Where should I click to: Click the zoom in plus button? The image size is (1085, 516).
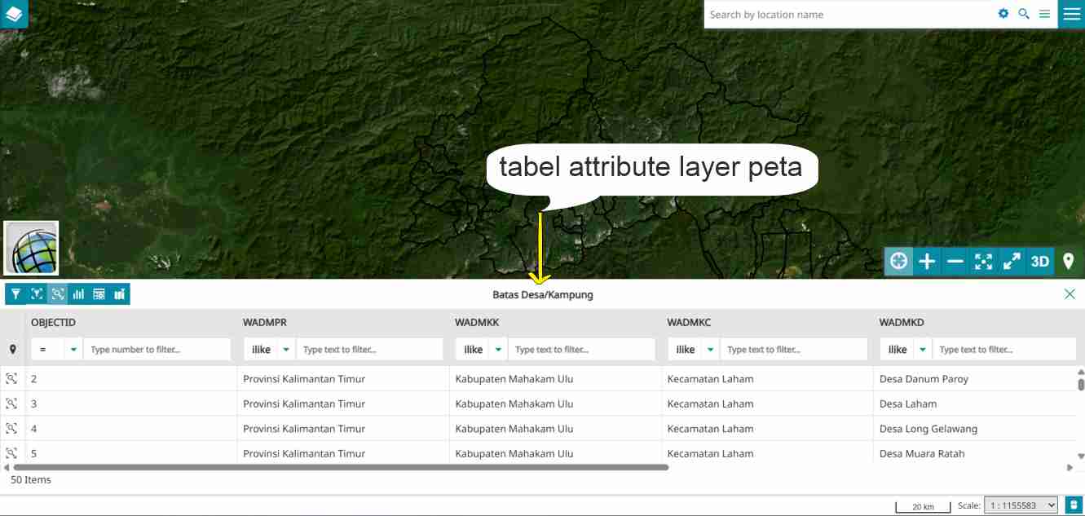click(x=927, y=262)
